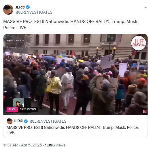Click the verified badge in the quoted post
This screenshot has height=147, width=149.
tap(26, 121)
